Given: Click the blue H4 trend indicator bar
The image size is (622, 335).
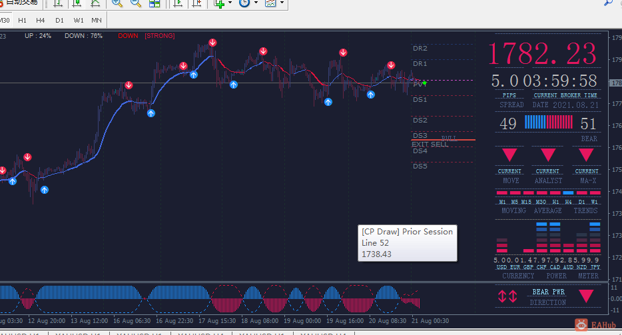Looking at the screenshot, I should coord(568,193).
